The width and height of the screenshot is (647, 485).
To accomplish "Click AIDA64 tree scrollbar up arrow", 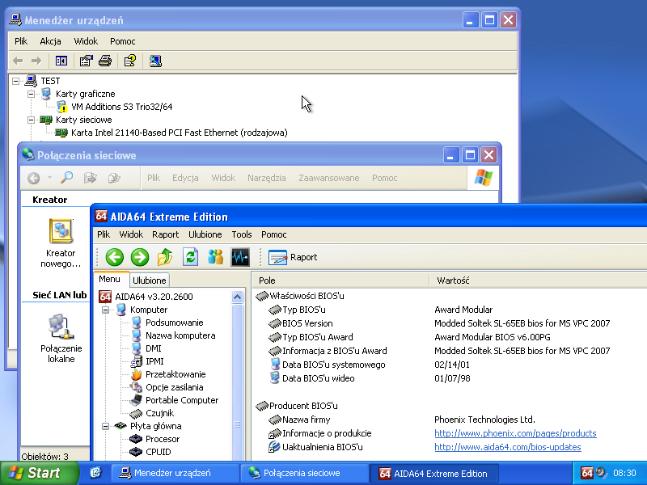I will coord(237,297).
